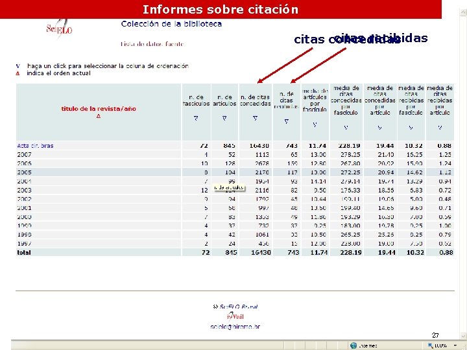467x350 pixels.
Task: Sort by media de citas recibidas por fascículo
Action: click(x=411, y=128)
